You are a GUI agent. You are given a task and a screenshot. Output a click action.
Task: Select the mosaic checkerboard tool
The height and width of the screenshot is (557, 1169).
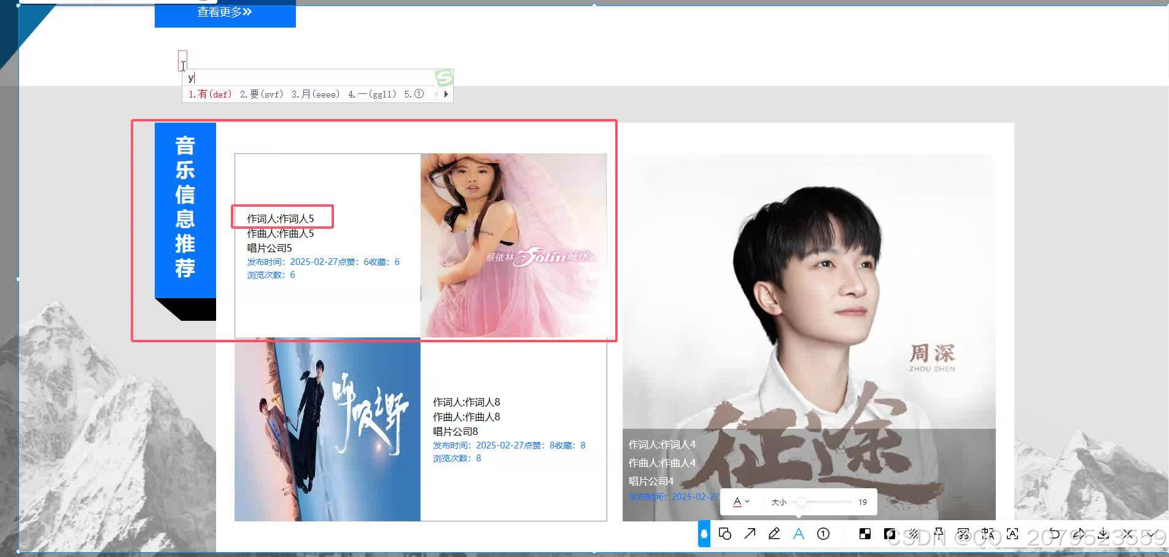pos(865,534)
